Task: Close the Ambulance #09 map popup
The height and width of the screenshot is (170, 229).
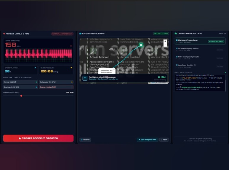Action: (x=114, y=69)
